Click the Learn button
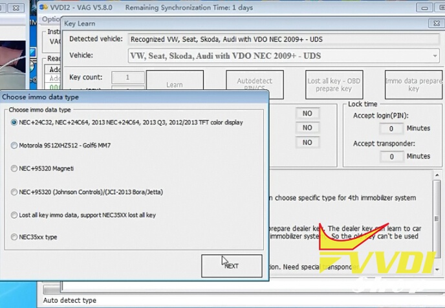The width and height of the screenshot is (445, 308). [175, 81]
